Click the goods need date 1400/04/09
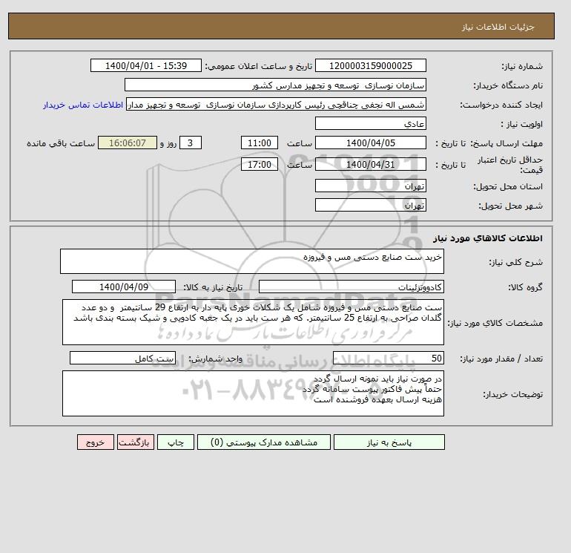 (124, 287)
